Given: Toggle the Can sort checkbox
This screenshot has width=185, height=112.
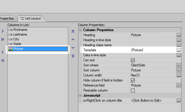Looking at the screenshot, I should pyautogui.click(x=133, y=60).
